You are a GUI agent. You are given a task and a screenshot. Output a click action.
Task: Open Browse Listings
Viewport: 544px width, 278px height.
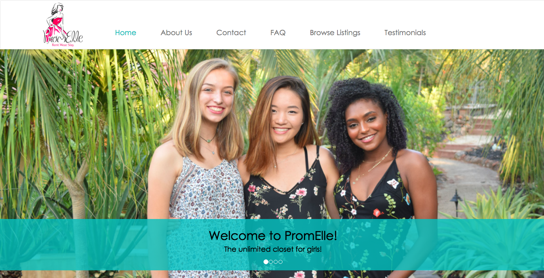[x=335, y=33]
